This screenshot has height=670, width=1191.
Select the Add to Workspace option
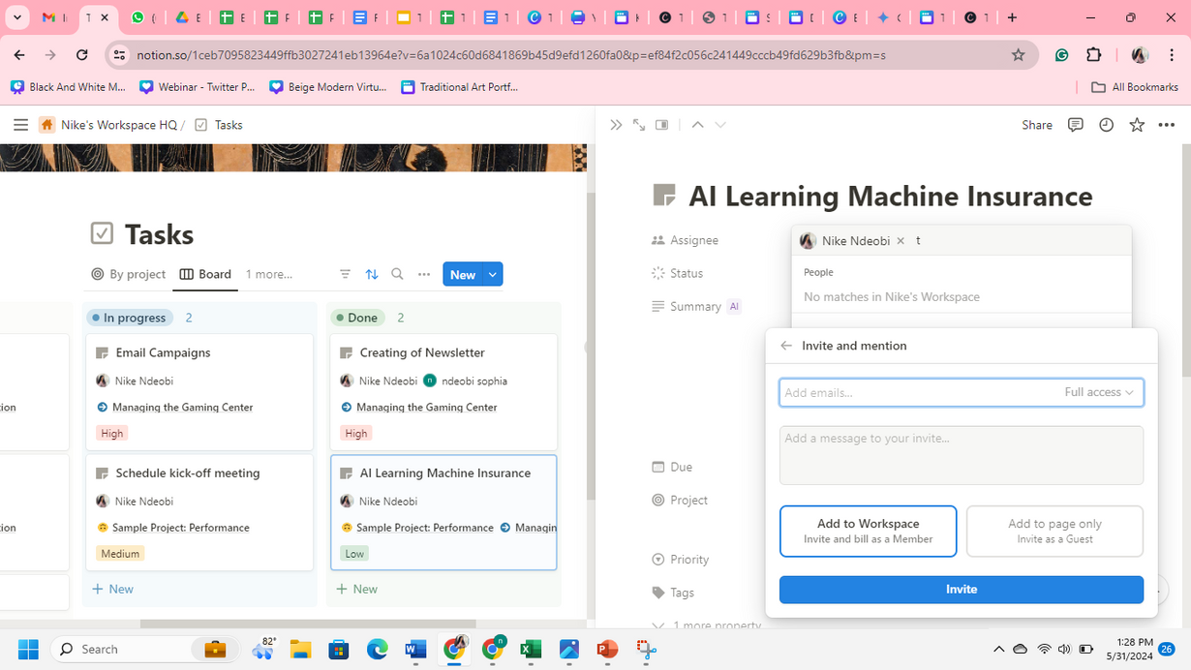pos(868,531)
